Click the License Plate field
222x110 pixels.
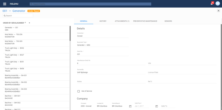182,72
